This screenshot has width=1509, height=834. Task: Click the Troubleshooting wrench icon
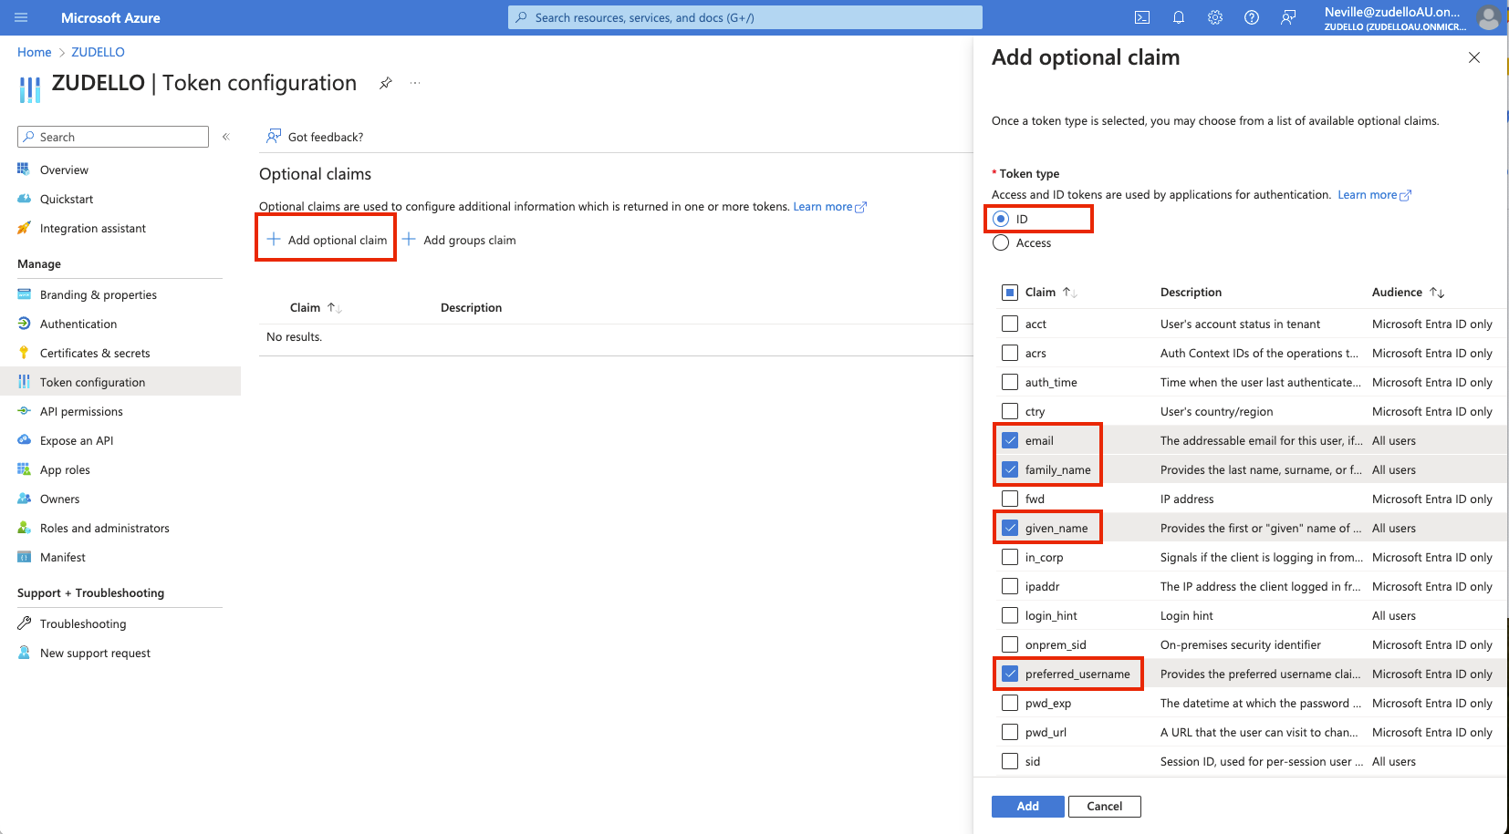tap(24, 623)
